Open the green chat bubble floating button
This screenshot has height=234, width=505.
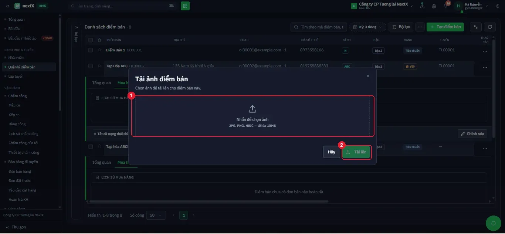point(493,223)
